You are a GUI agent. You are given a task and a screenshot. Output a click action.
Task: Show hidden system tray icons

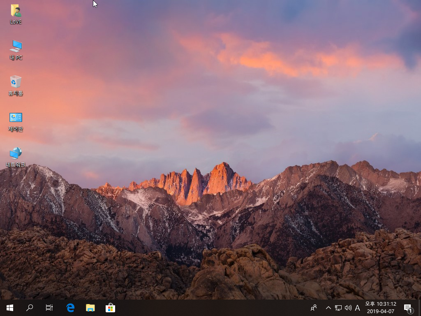(x=328, y=308)
